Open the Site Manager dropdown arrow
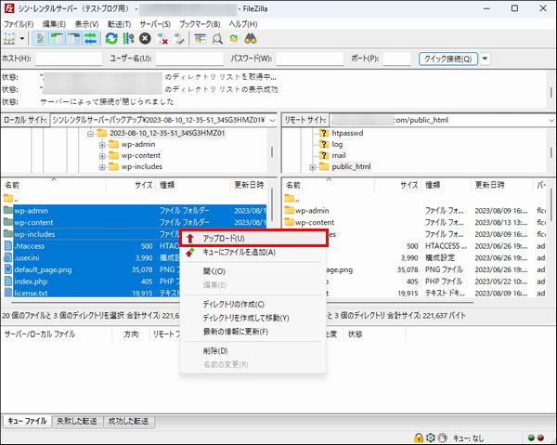Screen dimensions: 557x445 22,38
